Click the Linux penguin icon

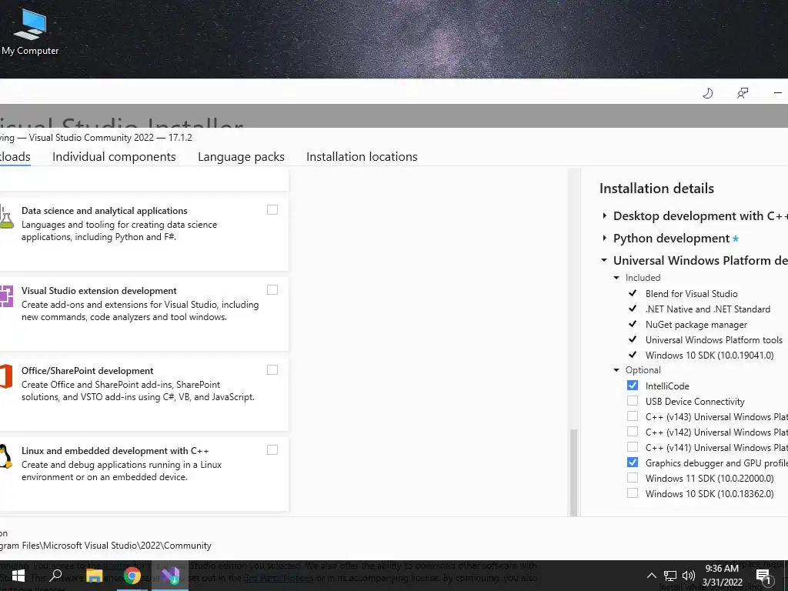(x=5, y=456)
